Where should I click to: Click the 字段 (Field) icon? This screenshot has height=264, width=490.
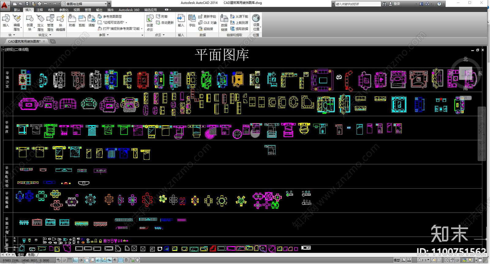[x=192, y=21]
